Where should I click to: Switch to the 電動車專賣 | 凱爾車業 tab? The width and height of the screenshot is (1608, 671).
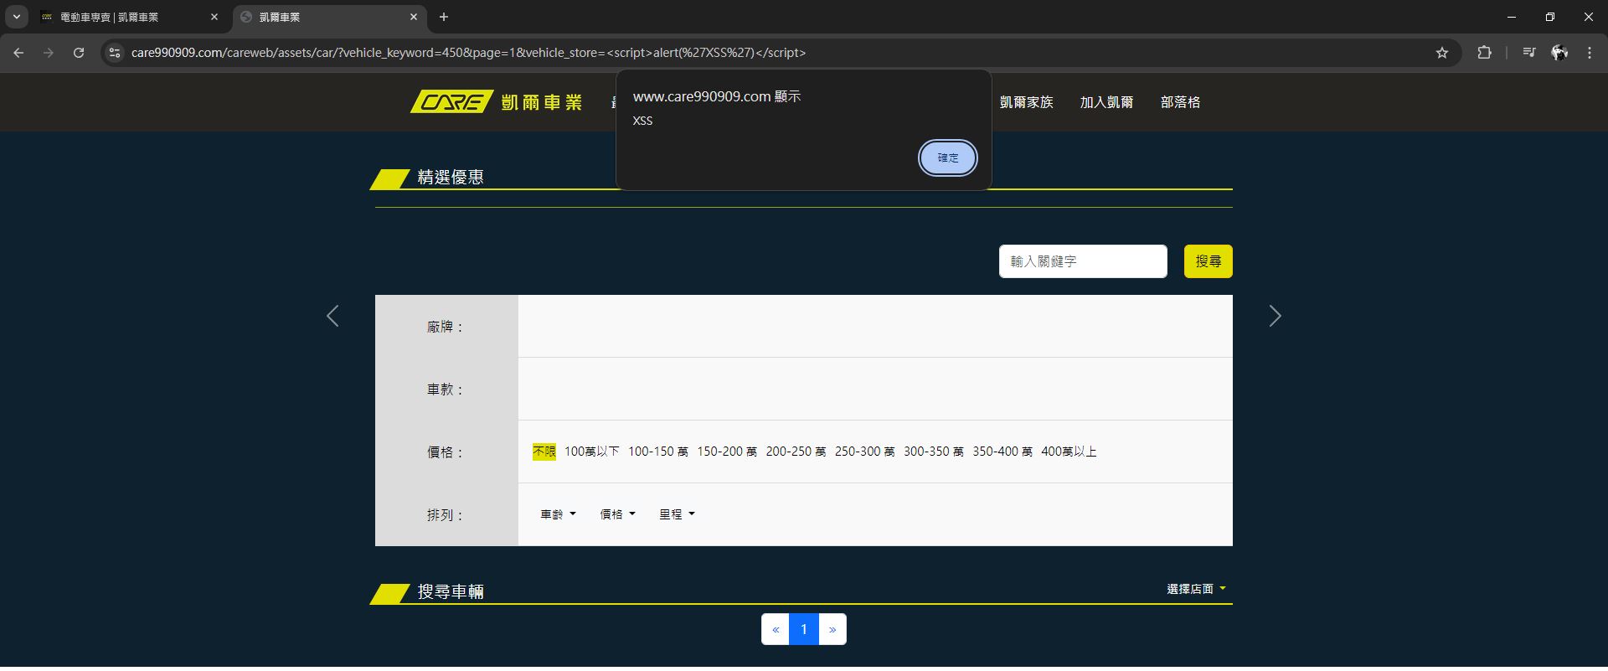(130, 17)
